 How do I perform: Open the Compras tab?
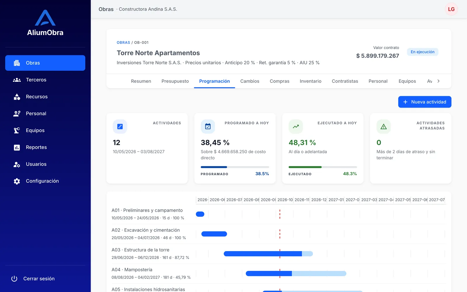tap(280, 81)
